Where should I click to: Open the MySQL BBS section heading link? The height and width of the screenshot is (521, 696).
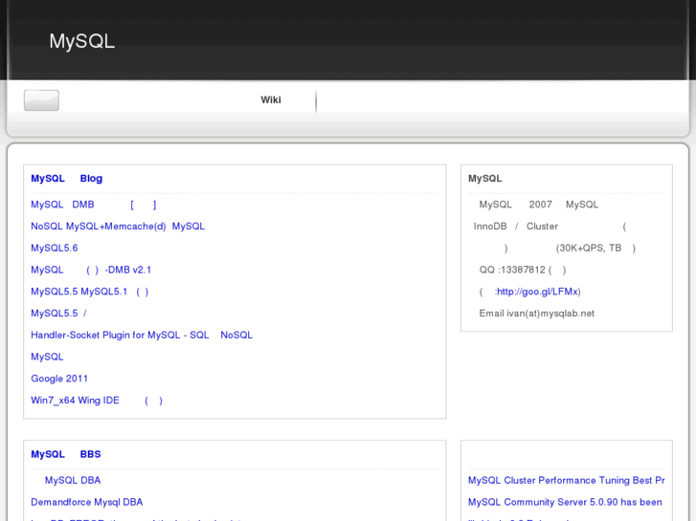[x=66, y=454]
